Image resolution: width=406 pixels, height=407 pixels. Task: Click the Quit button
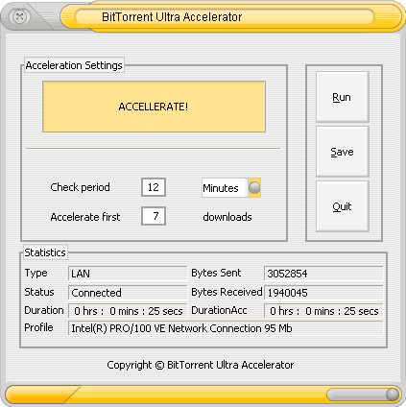pos(343,206)
